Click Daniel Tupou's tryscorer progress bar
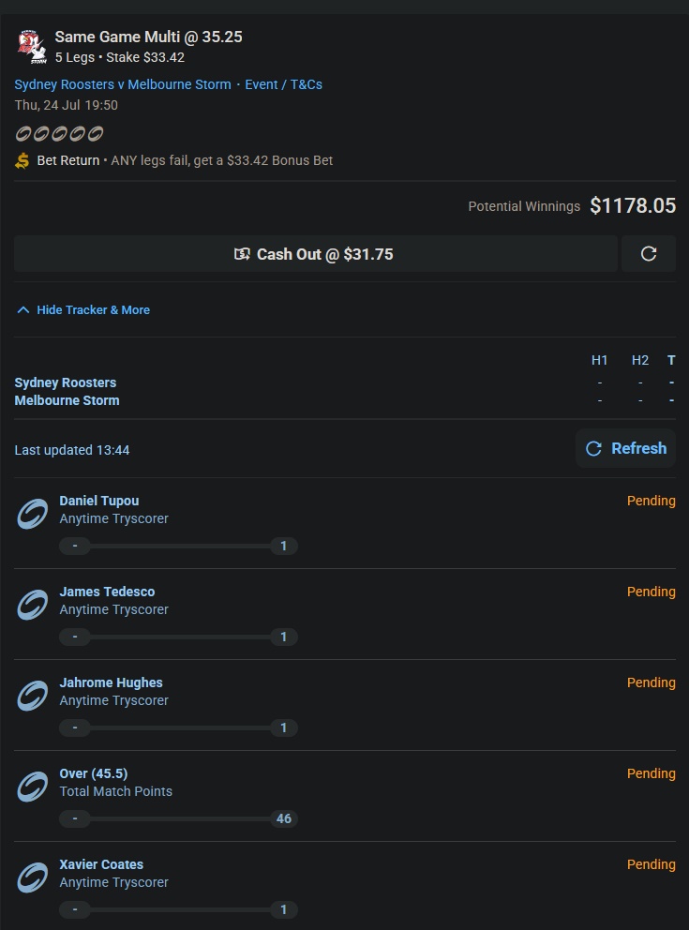The height and width of the screenshot is (930, 689). (x=178, y=546)
